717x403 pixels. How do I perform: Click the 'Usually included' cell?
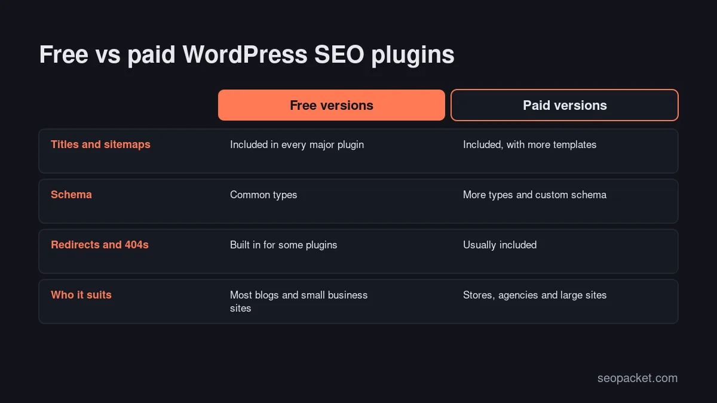[500, 245]
